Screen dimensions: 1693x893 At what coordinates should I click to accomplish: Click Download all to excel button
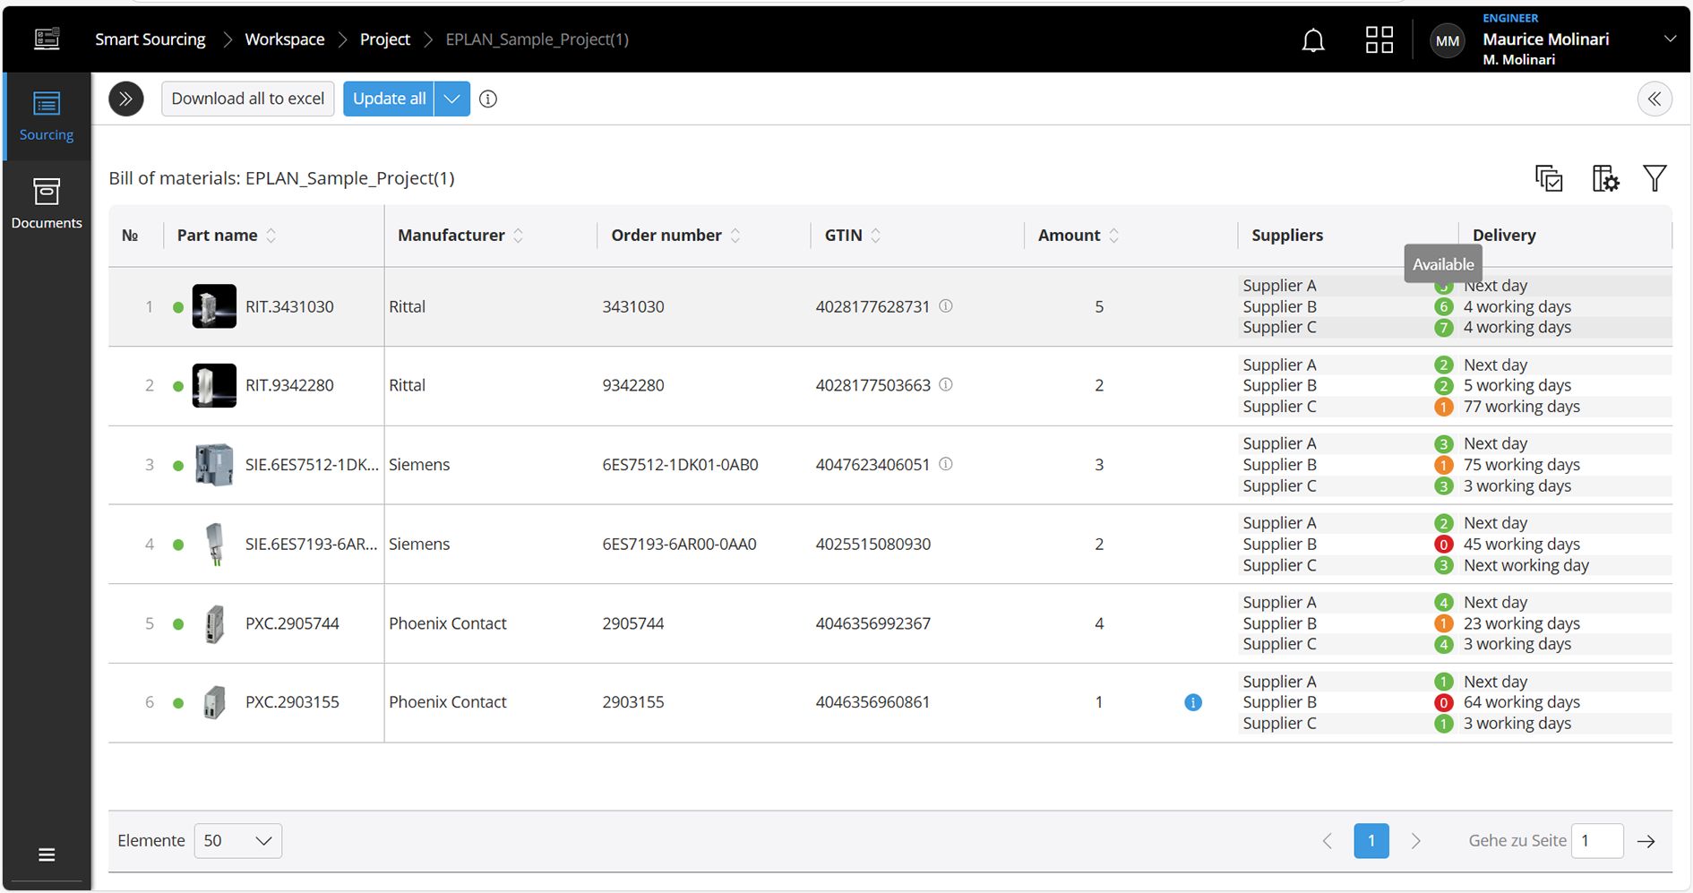[248, 99]
